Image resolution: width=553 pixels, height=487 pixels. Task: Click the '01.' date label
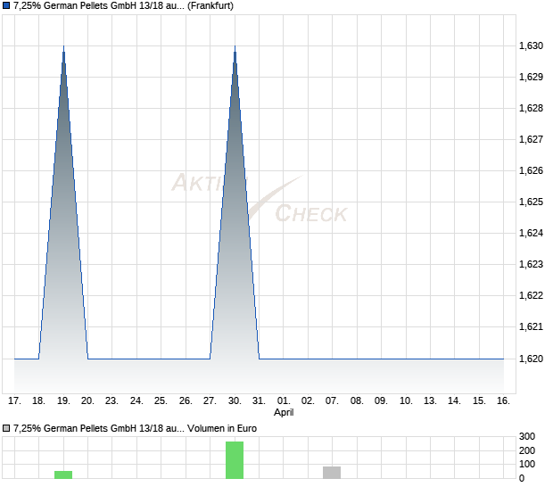click(284, 401)
